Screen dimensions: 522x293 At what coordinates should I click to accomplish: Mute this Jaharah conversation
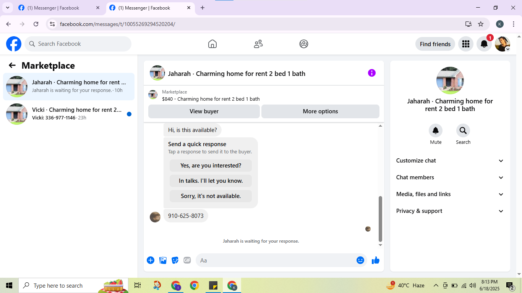[x=436, y=131]
